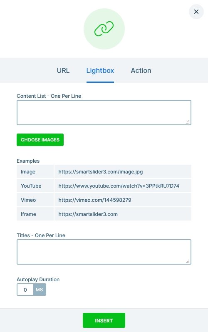
Task: Select the Lightbox tab
Action: click(x=100, y=70)
